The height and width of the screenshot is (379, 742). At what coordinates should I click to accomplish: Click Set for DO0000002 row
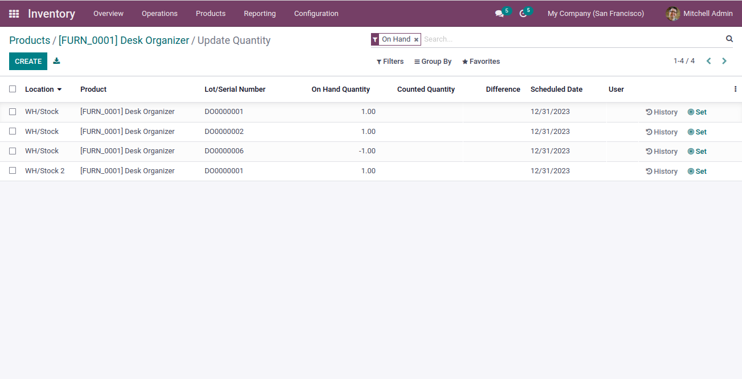[x=697, y=132]
